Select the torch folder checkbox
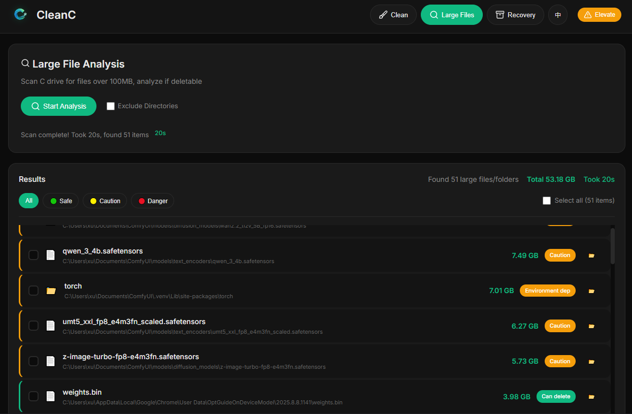 [x=34, y=291]
